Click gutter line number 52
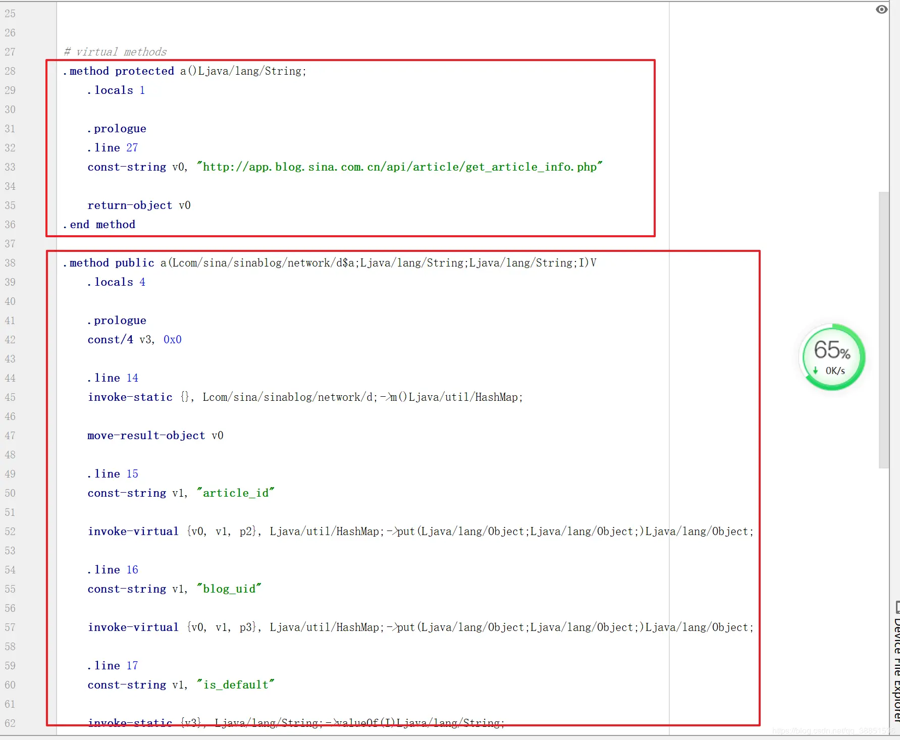The width and height of the screenshot is (900, 740). [10, 532]
